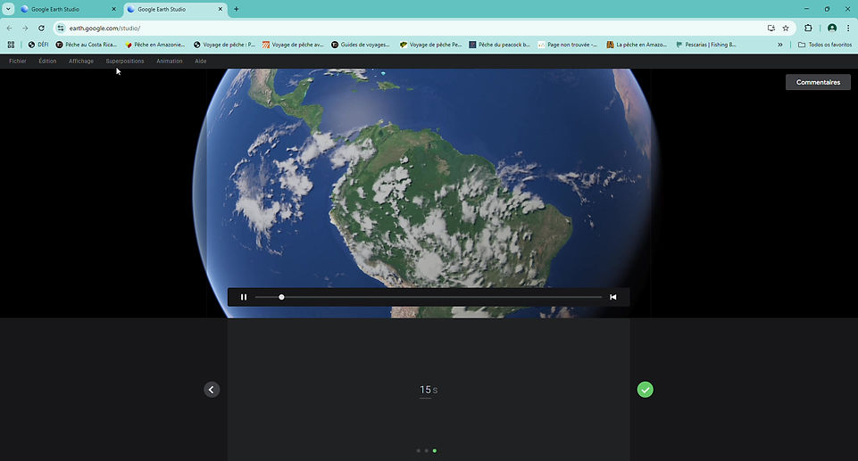Screen dimensions: 858x461
Task: Click the playback progress slider handle
Action: pyautogui.click(x=281, y=297)
